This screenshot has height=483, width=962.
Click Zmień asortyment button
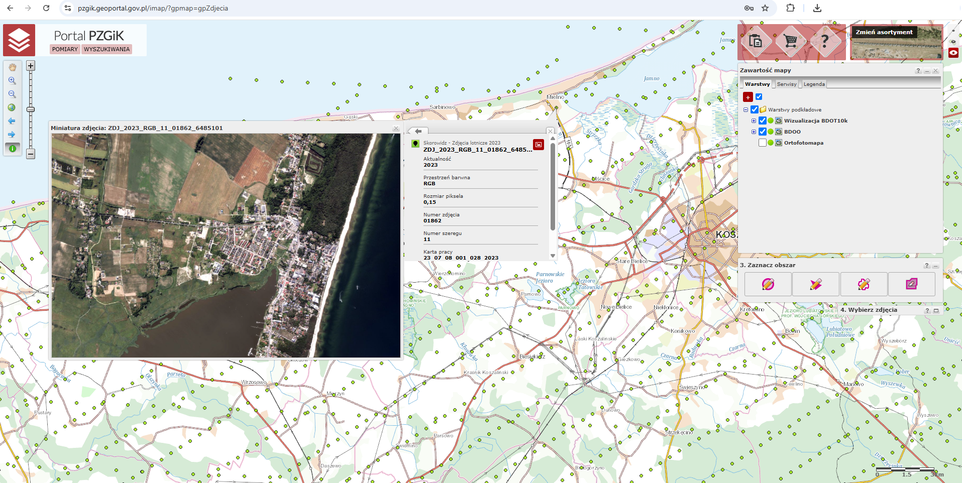(x=884, y=32)
